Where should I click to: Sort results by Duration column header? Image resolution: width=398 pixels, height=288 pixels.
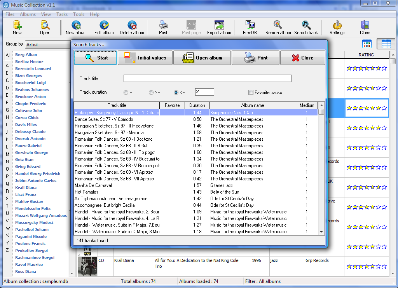(197, 105)
